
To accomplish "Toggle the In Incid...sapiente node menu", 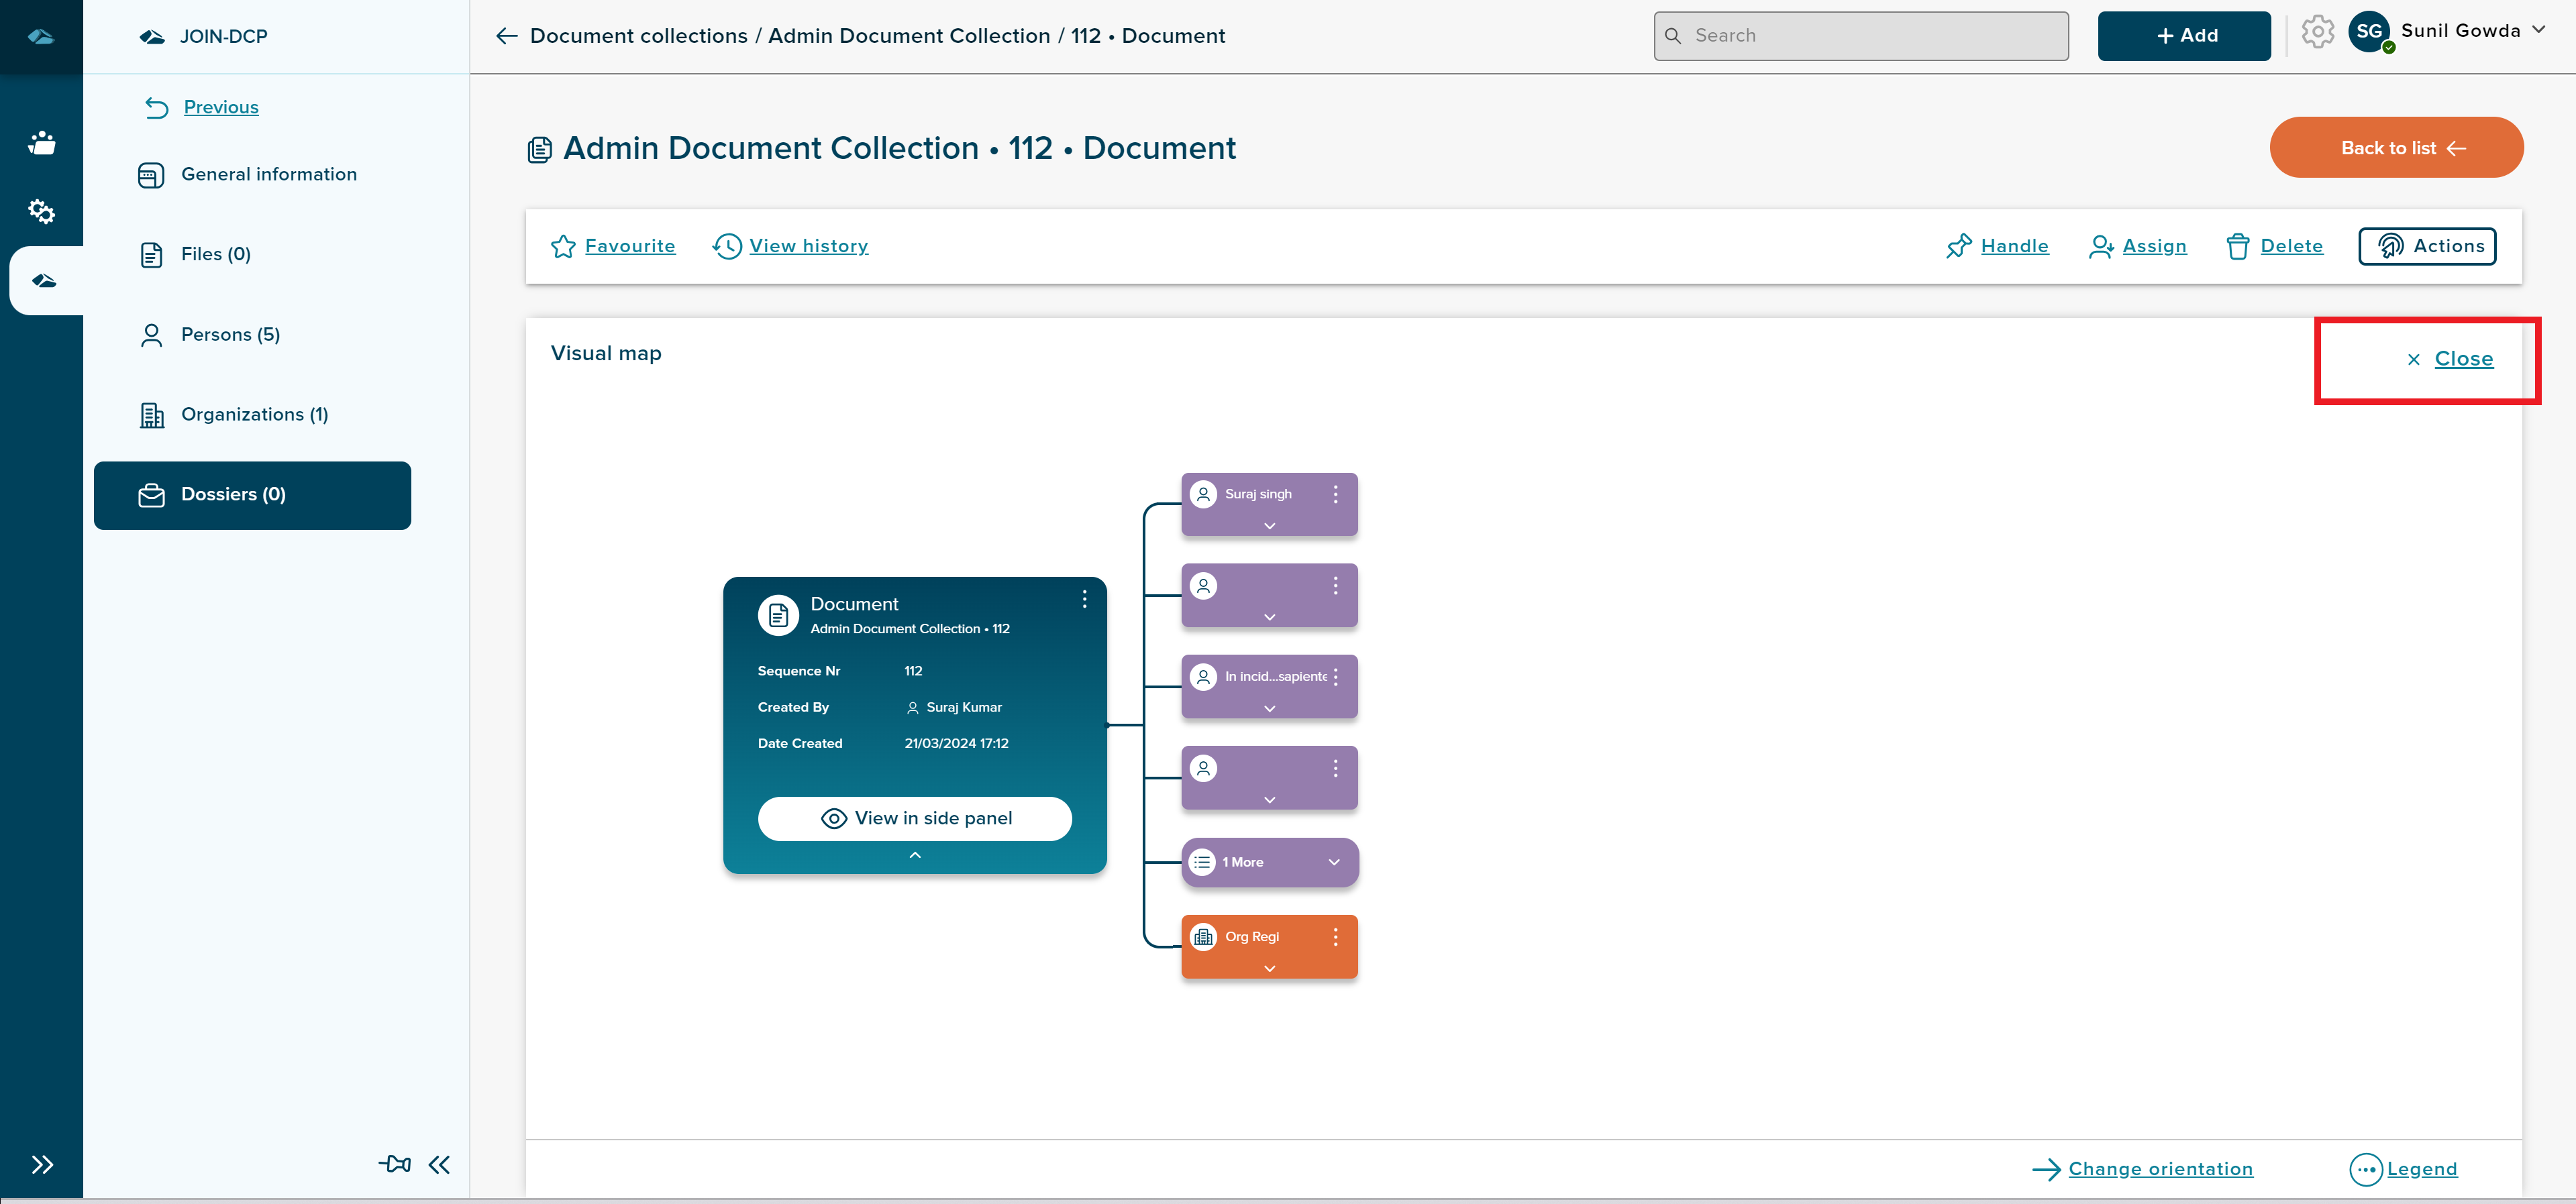I will click(1339, 675).
